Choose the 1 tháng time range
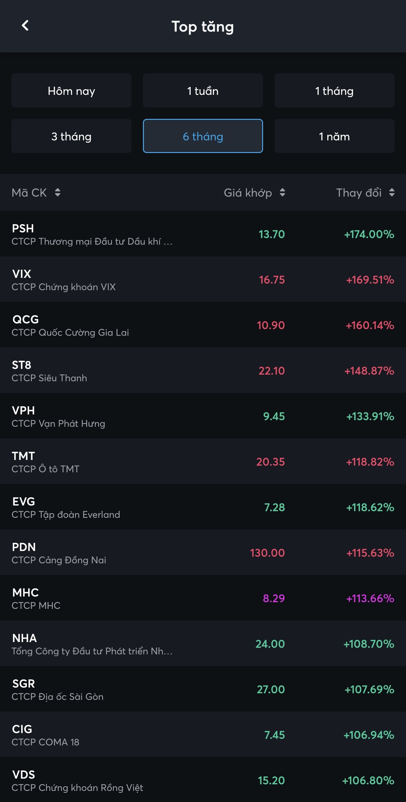Viewport: 406px width, 802px height. click(x=334, y=91)
